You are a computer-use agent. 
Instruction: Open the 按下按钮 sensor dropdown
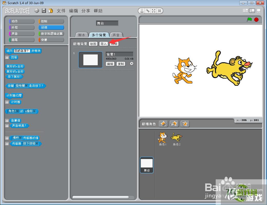[31, 144]
